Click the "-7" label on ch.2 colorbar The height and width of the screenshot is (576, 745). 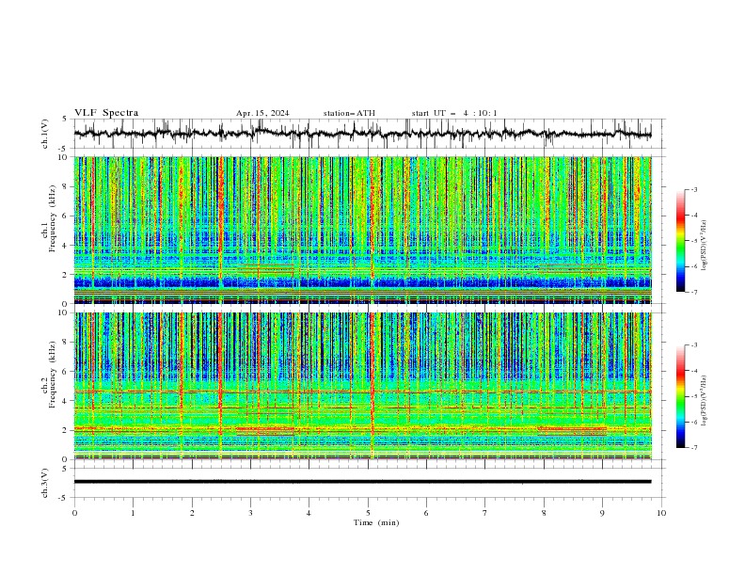point(694,447)
